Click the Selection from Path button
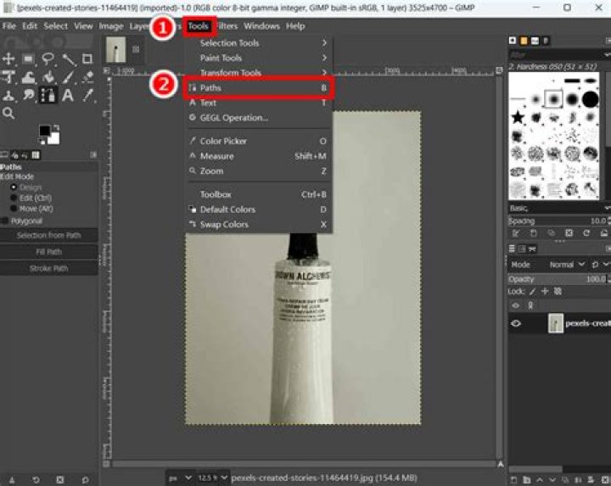Image resolution: width=611 pixels, height=486 pixels. tap(48, 235)
